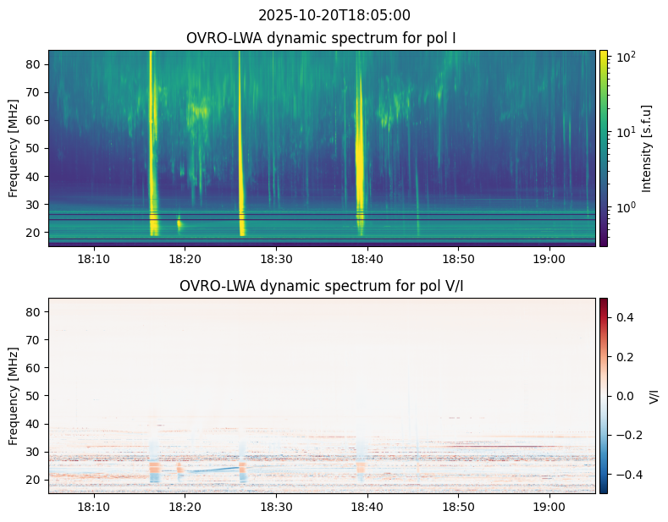The height and width of the screenshot is (522, 668).
Task: Click the Intensity colorbar next to the pol I spectrum
Action: [x=604, y=148]
